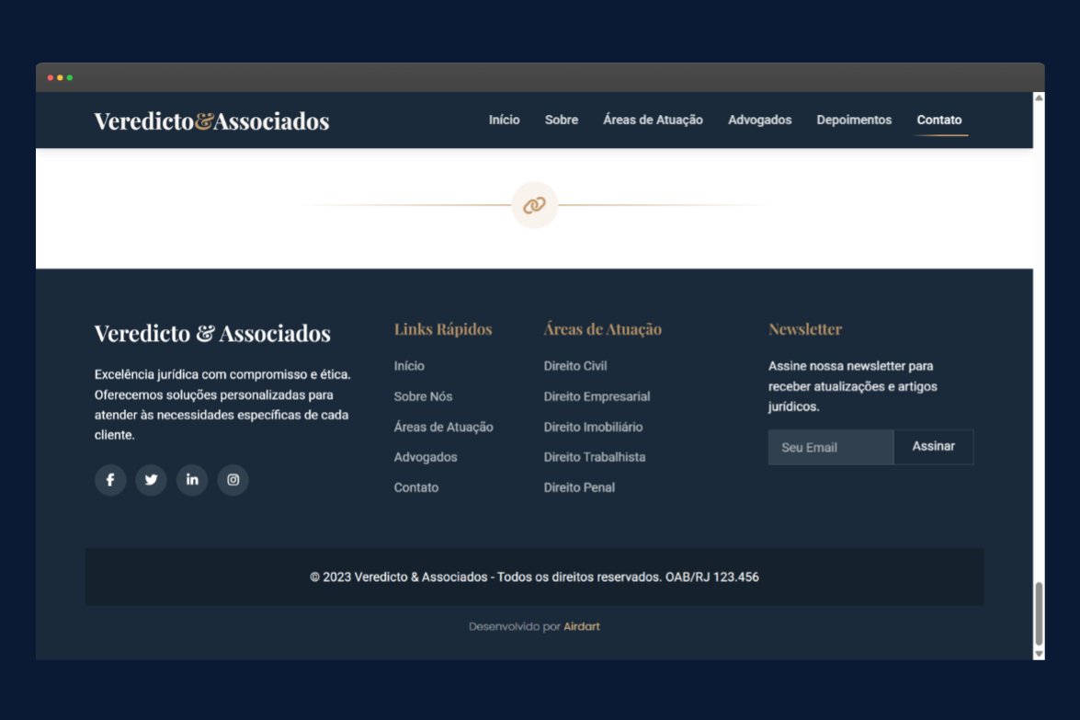Open the Contato navigation item

click(x=939, y=120)
